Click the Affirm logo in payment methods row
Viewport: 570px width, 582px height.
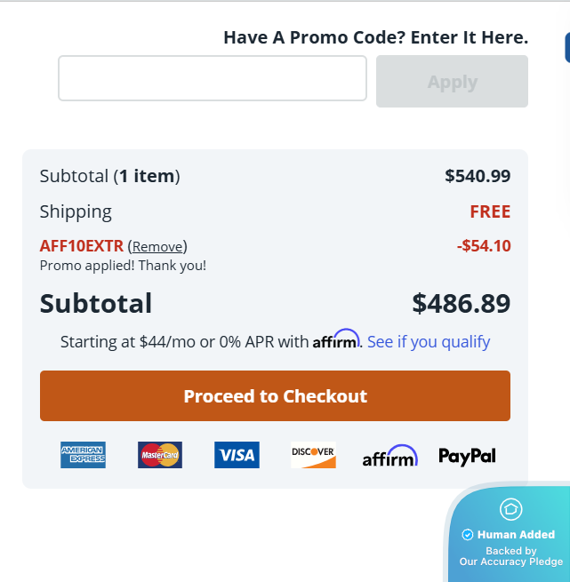coord(389,457)
